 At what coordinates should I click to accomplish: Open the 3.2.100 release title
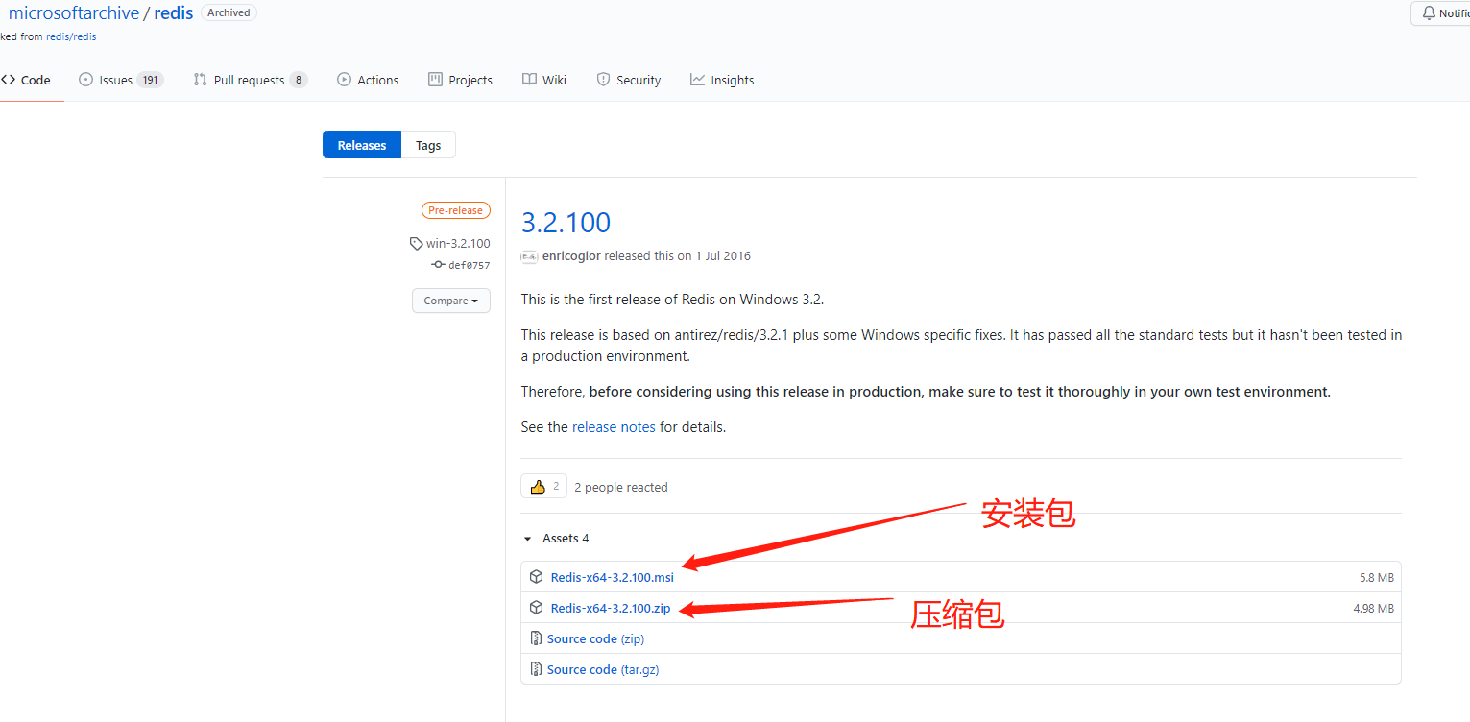(x=566, y=222)
